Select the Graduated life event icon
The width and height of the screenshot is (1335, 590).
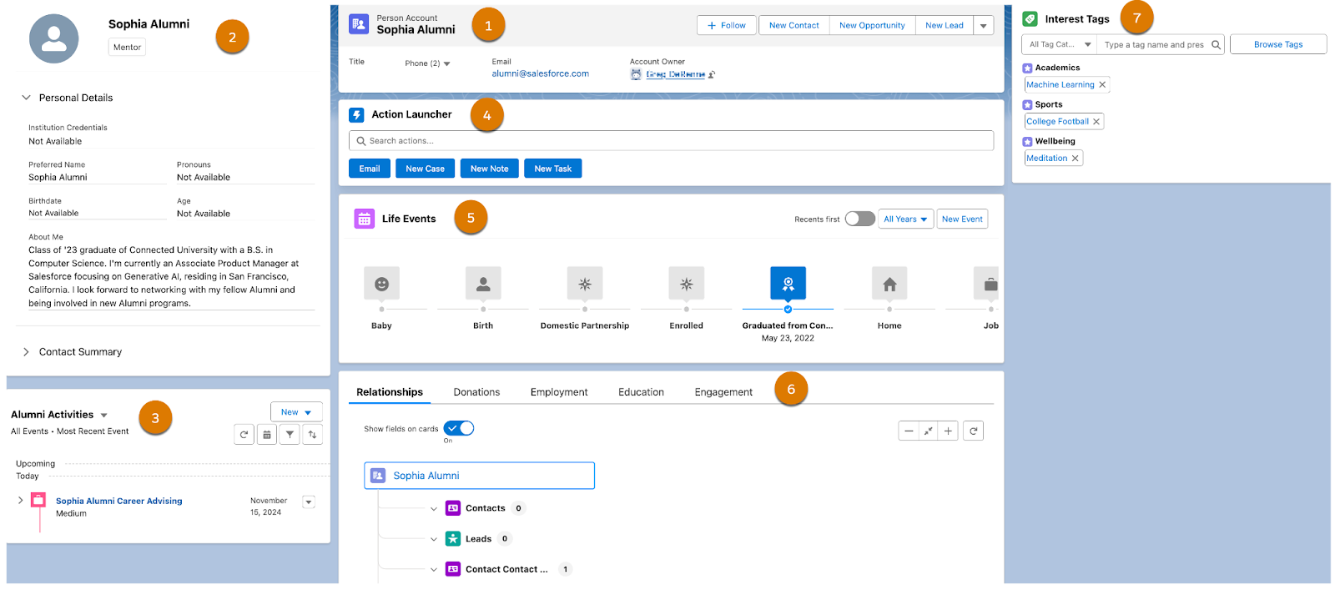[788, 284]
